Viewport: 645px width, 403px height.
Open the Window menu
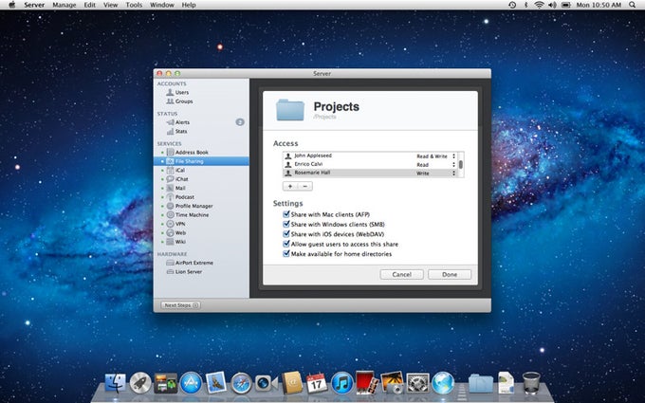tap(161, 5)
